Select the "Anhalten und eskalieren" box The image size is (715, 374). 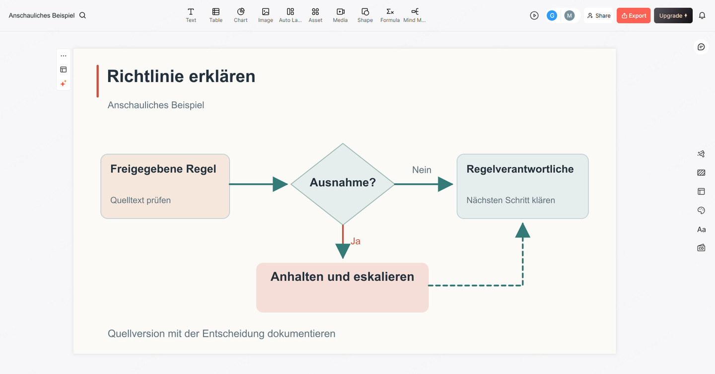342,288
